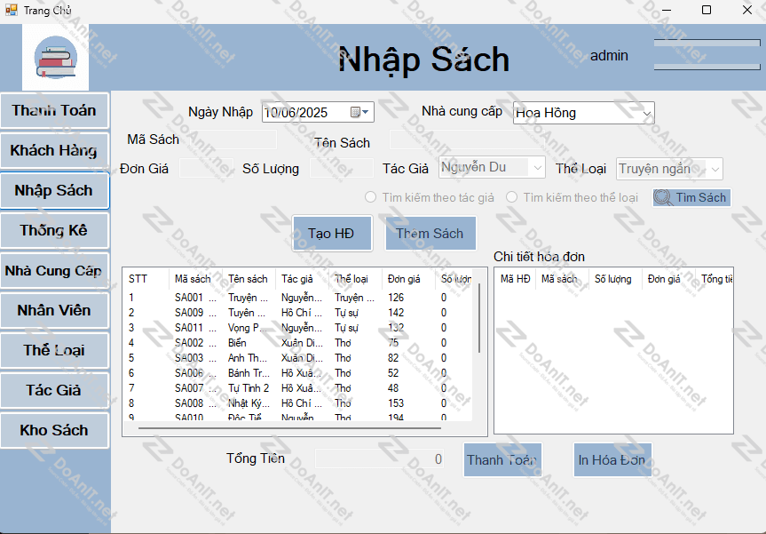Open the Tác Giả combo box
The image size is (766, 534).
[x=536, y=167]
